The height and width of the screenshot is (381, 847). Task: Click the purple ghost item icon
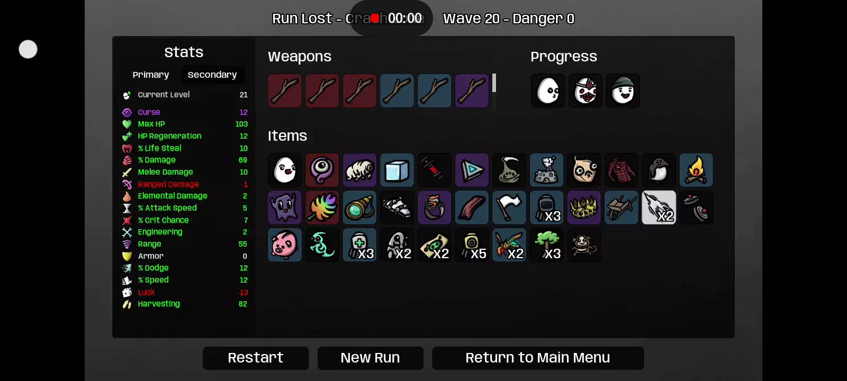[x=285, y=207]
